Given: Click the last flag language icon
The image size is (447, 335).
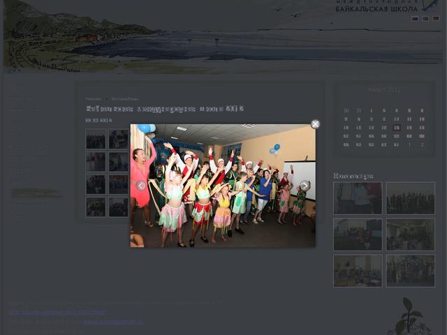Looking at the screenshot, I should (x=436, y=19).
